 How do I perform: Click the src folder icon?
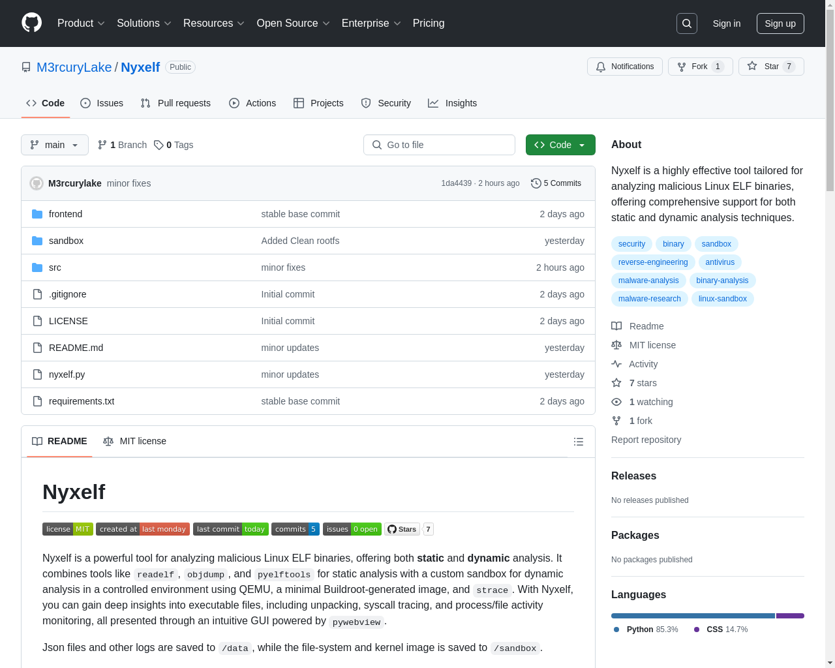[x=37, y=267]
